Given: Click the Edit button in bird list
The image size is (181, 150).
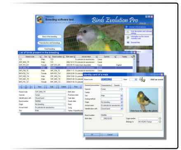Looking at the screenshot, I should pos(52,87).
